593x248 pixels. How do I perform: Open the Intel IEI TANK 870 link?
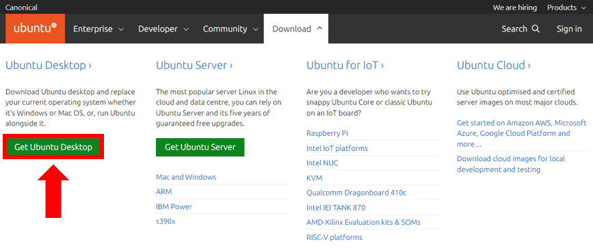click(336, 208)
